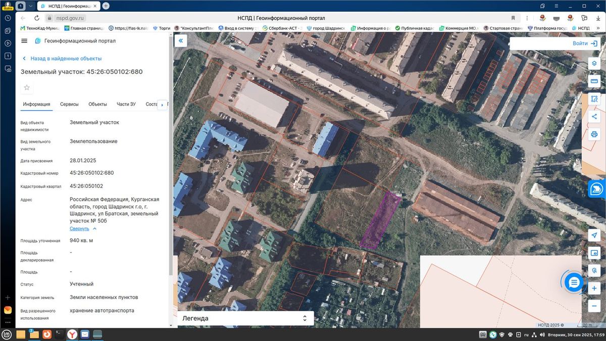Screen dimensions: 606x341
Task: Open ТехноКад-Муниц bookmark
Action: pyautogui.click(x=39, y=28)
